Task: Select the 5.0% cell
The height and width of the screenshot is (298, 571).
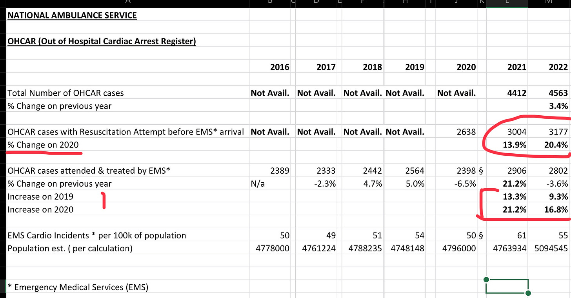Action: [415, 184]
